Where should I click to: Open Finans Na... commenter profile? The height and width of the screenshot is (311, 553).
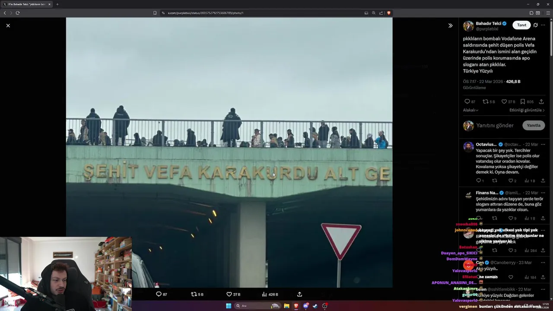[x=487, y=193]
